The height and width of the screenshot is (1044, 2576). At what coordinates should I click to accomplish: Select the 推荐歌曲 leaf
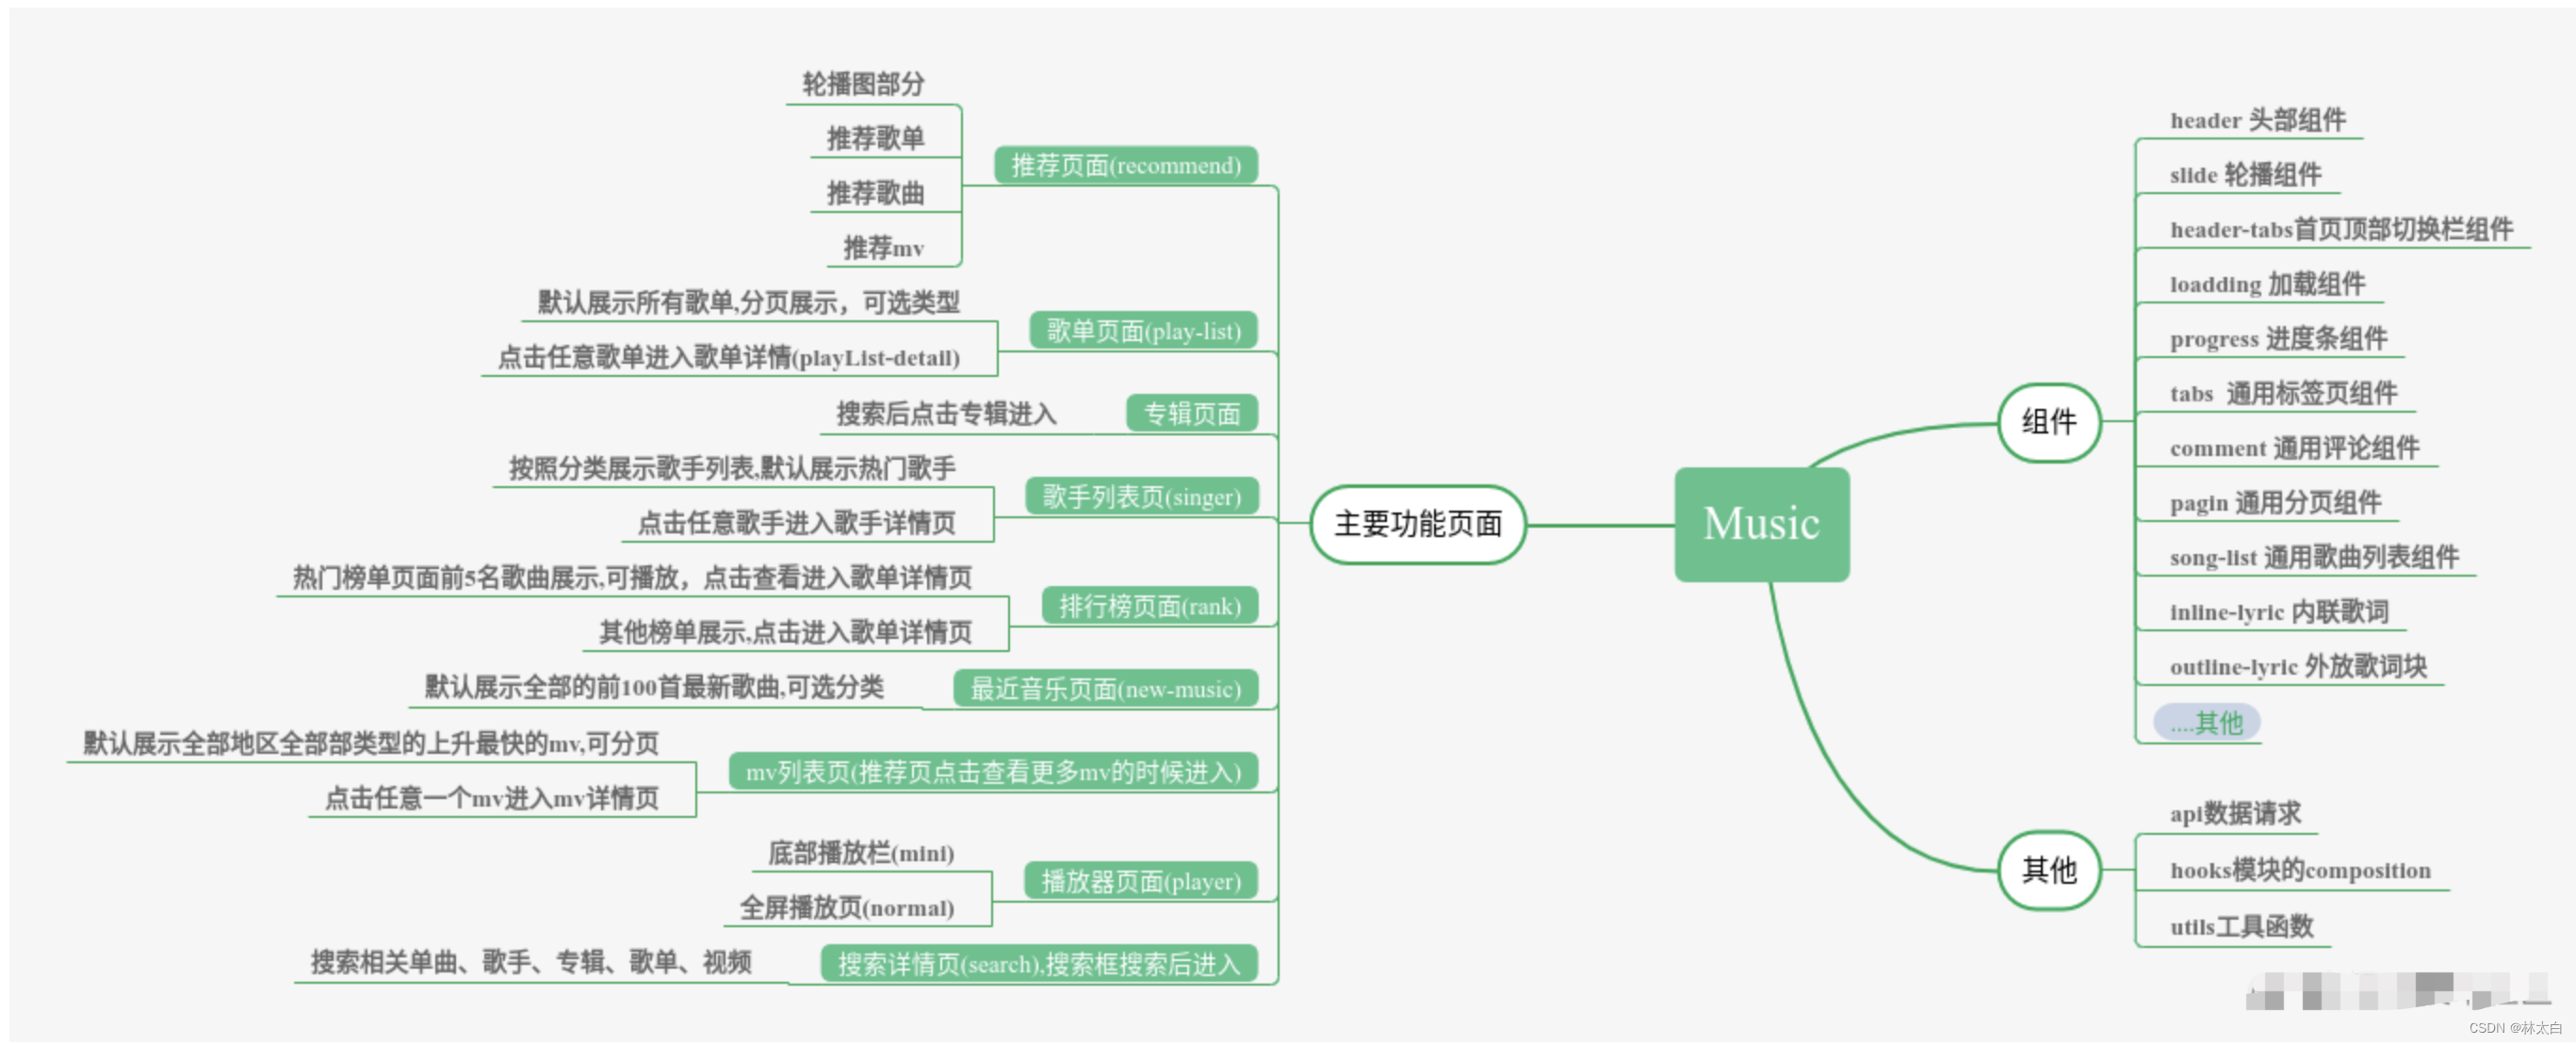(x=875, y=193)
